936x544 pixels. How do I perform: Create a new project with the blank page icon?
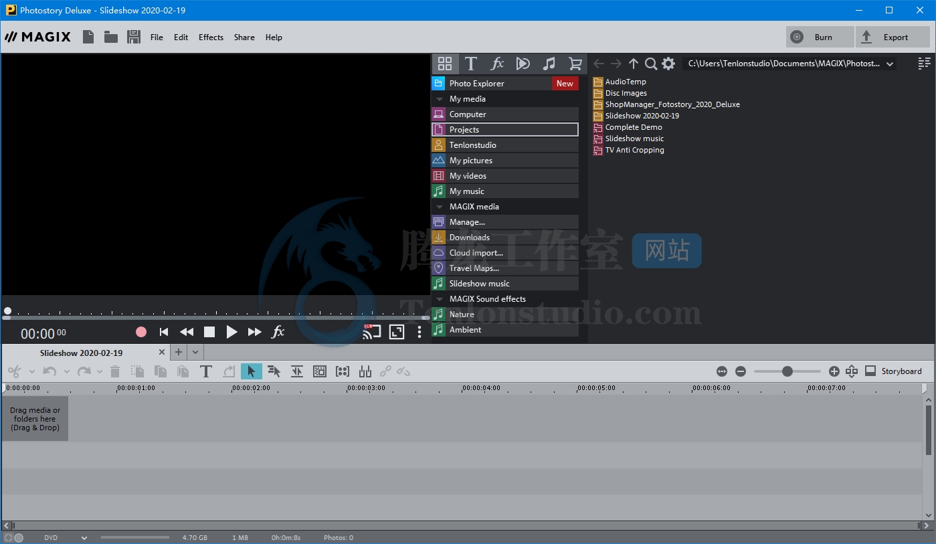[88, 37]
